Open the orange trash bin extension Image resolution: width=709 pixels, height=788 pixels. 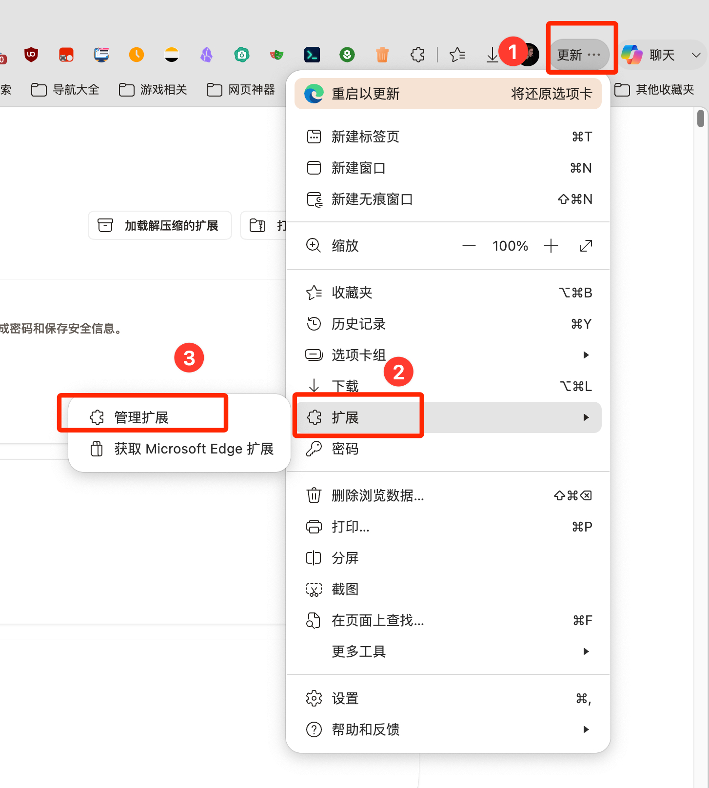382,54
